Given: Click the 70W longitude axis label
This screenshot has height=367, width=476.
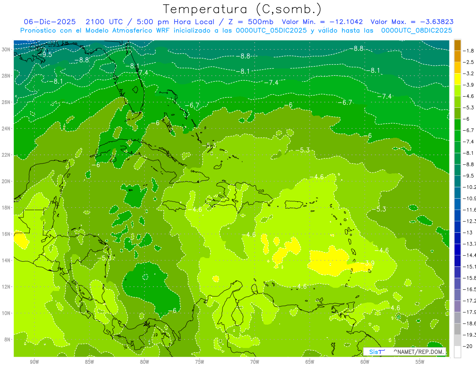Looking at the screenshot, I should tap(255, 362).
